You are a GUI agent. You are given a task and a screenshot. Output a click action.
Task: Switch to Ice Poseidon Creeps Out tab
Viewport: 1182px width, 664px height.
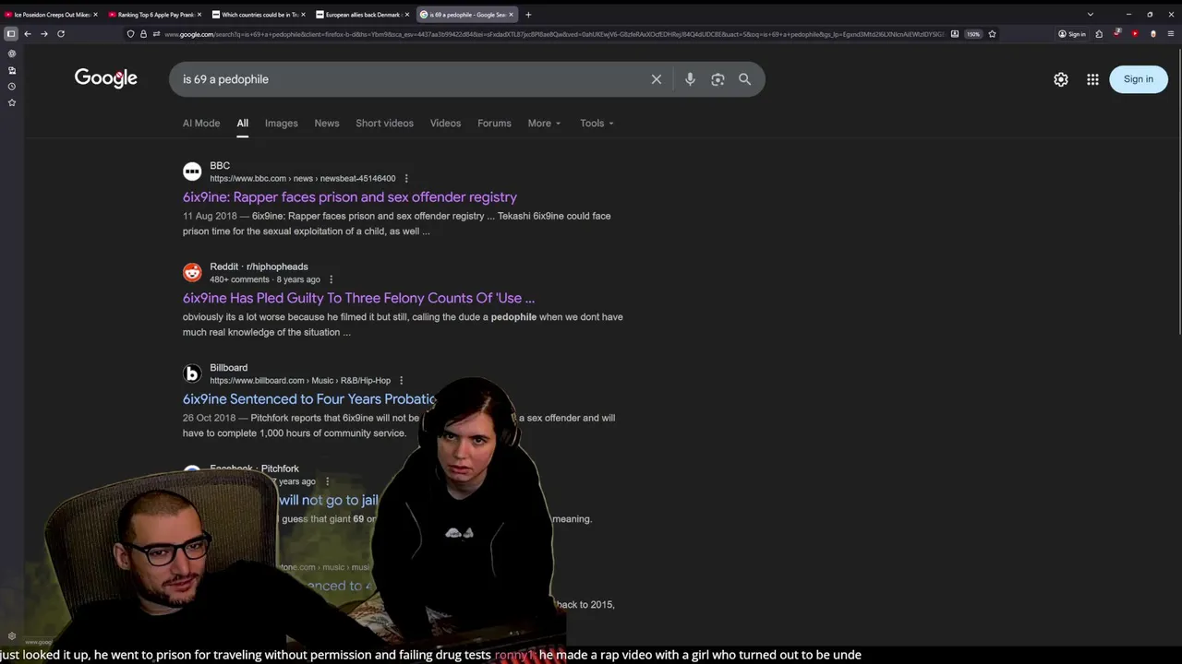pyautogui.click(x=50, y=15)
